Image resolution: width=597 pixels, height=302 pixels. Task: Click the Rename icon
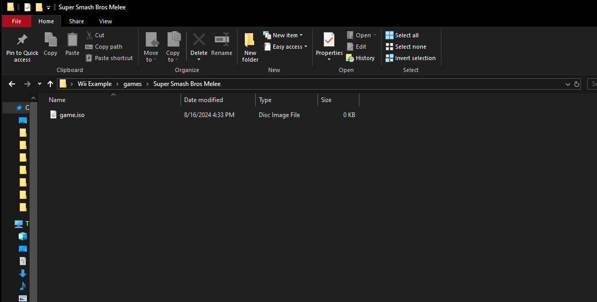click(x=221, y=39)
